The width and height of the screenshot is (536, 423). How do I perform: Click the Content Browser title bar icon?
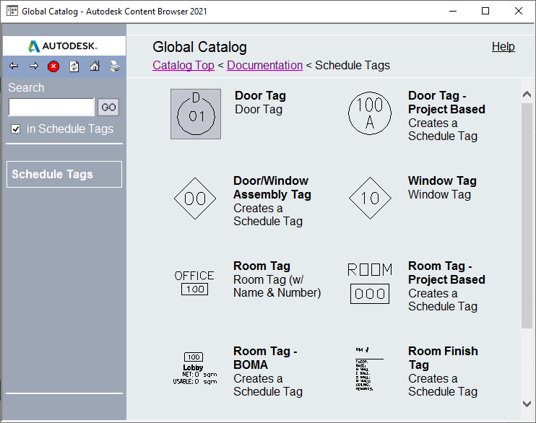(12, 11)
